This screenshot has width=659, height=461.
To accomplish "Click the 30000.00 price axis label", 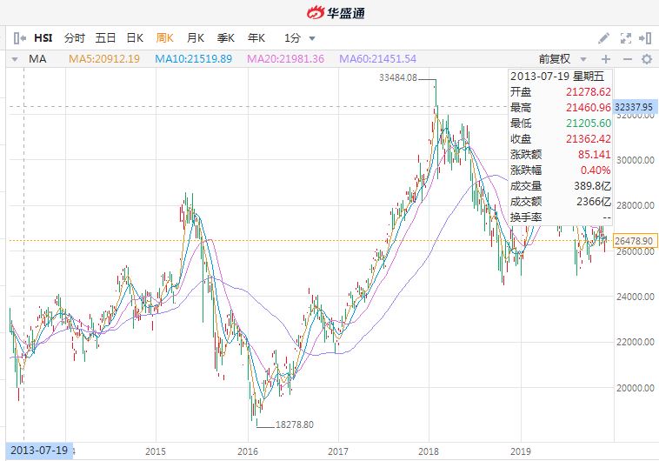I will 635,160.
